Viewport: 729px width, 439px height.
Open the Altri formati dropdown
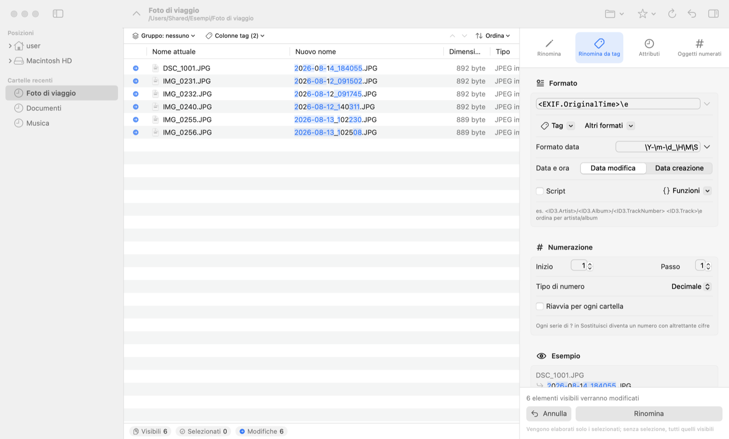click(610, 126)
